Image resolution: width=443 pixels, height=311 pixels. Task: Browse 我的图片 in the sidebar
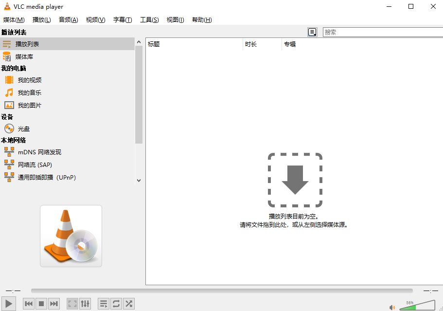(x=29, y=105)
